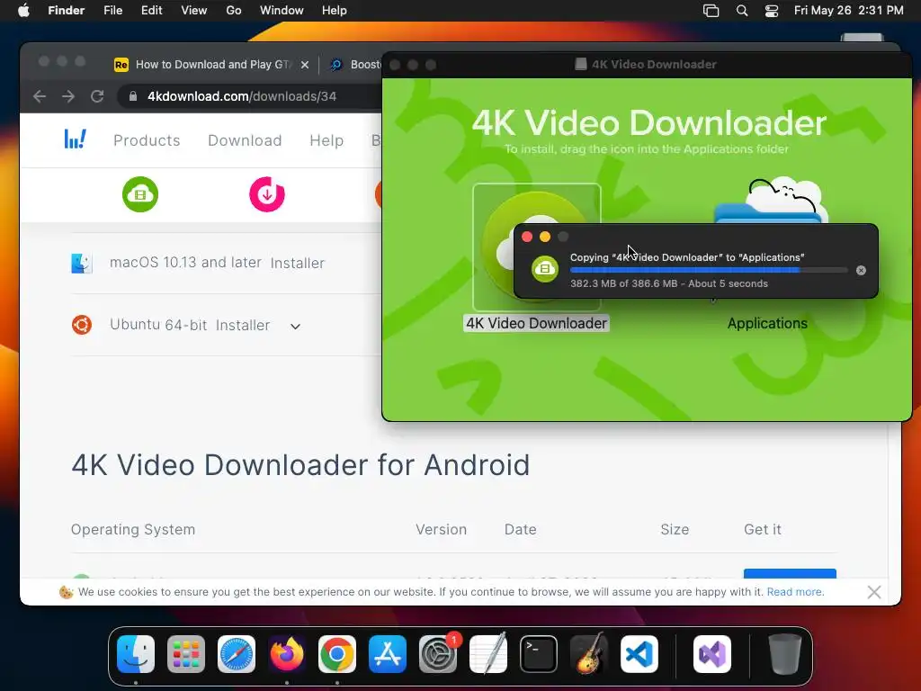921x691 pixels.
Task: Select the 'How to Download and Play GTA' tab
Action: click(211, 65)
